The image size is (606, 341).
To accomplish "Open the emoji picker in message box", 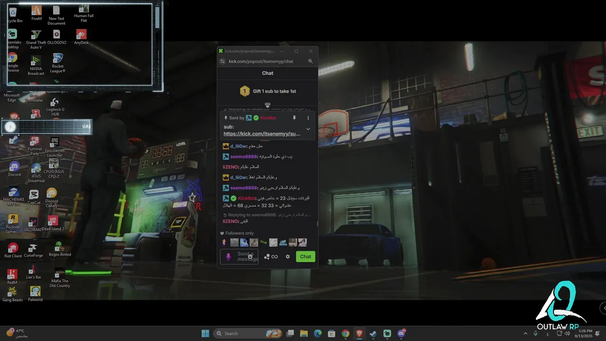I will pyautogui.click(x=250, y=257).
